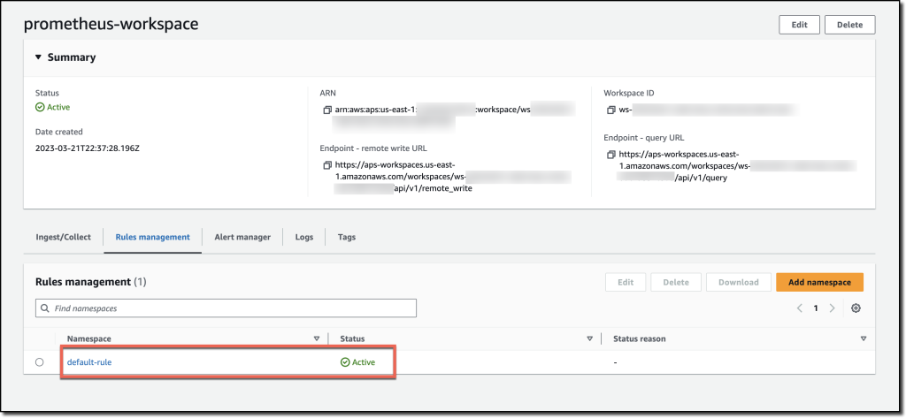This screenshot has height=418, width=906.
Task: Click the search magnifier in Find namespaces
Action: pyautogui.click(x=45, y=308)
